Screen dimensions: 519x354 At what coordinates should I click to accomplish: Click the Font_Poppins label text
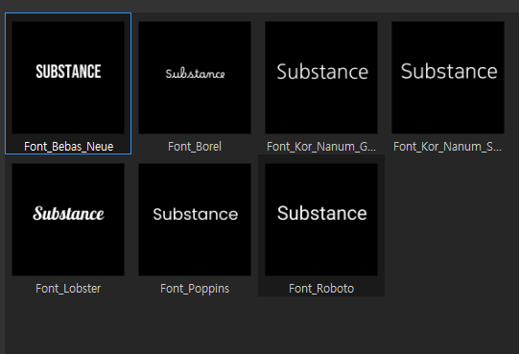(195, 289)
